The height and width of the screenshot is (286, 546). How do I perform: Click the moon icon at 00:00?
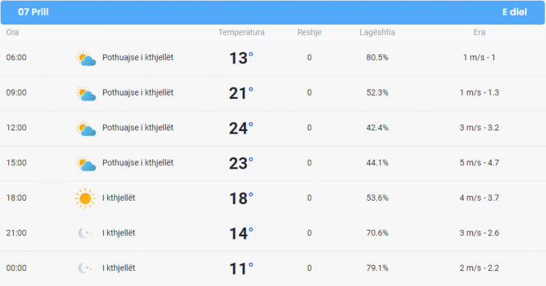coord(85,268)
